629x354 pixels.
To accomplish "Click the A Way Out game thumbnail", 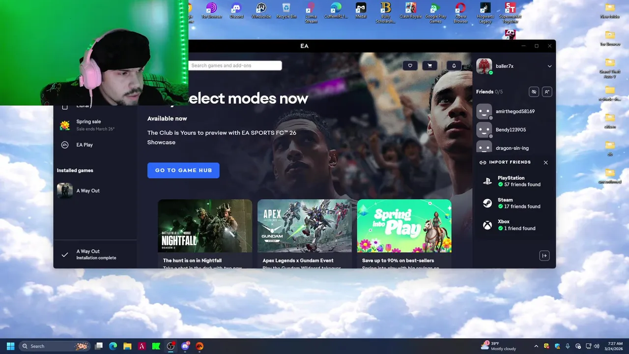I will click(65, 191).
